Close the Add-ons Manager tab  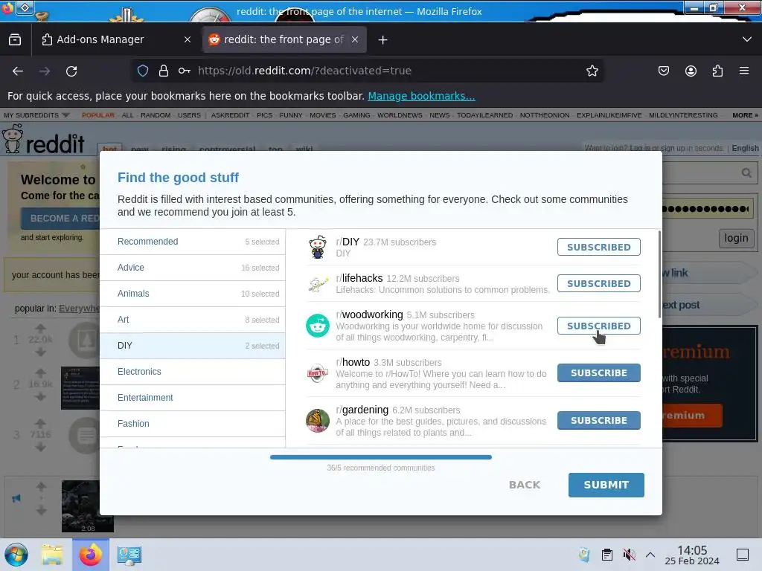[188, 40]
